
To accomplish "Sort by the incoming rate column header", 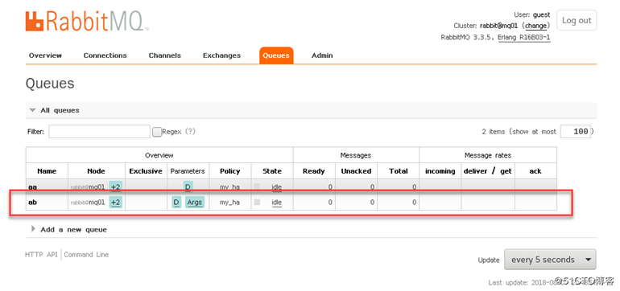I will [440, 171].
